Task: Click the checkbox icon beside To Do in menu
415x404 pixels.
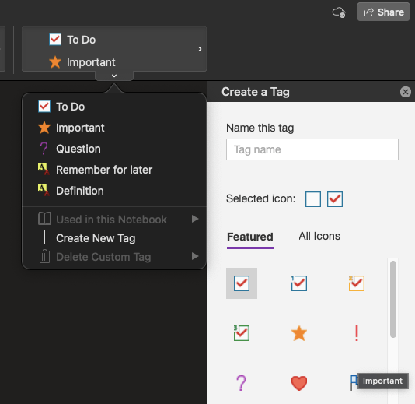Action: coord(44,107)
